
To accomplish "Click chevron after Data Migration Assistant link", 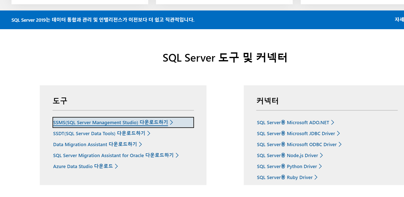I will (x=140, y=144).
